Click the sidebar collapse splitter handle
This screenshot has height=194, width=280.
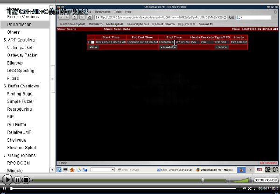point(52,79)
